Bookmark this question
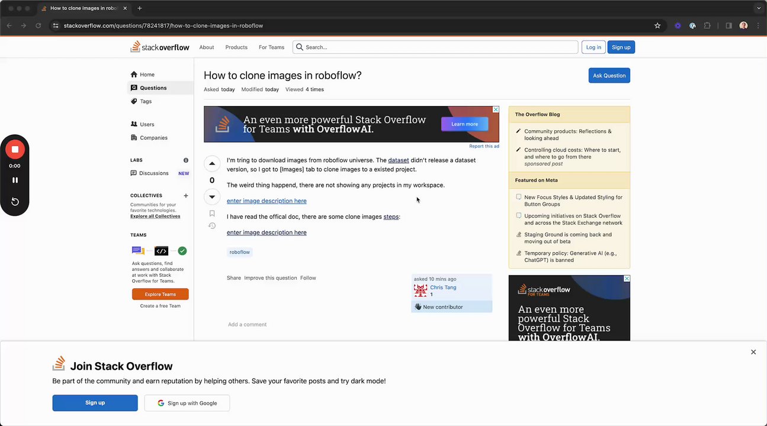 click(x=212, y=214)
